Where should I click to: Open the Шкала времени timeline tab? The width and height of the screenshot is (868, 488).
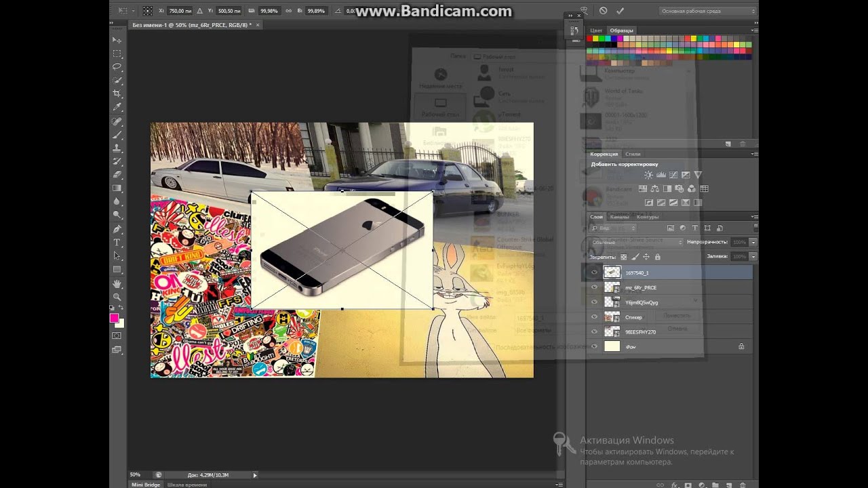[x=186, y=485]
